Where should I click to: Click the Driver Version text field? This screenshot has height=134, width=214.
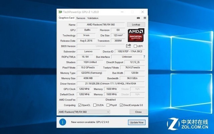click(x=111, y=83)
